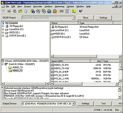The height and width of the screenshot is (113, 123).
Task: Select Local Disk (C:) in file list
Action: tap(61, 30)
